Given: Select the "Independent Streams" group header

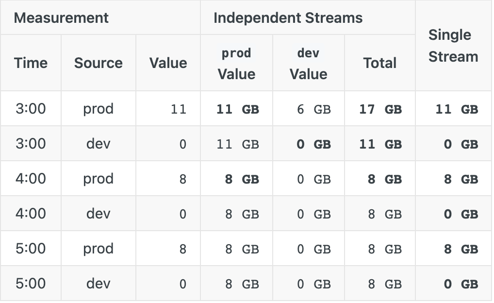Looking at the screenshot, I should [288, 18].
